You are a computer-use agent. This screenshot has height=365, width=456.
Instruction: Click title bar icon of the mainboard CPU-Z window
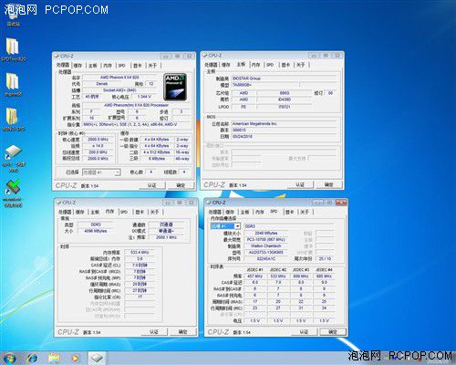[x=204, y=56]
